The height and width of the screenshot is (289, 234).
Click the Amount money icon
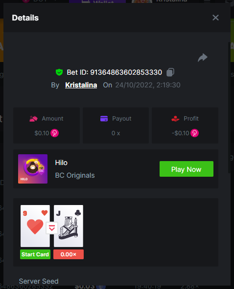point(33,119)
